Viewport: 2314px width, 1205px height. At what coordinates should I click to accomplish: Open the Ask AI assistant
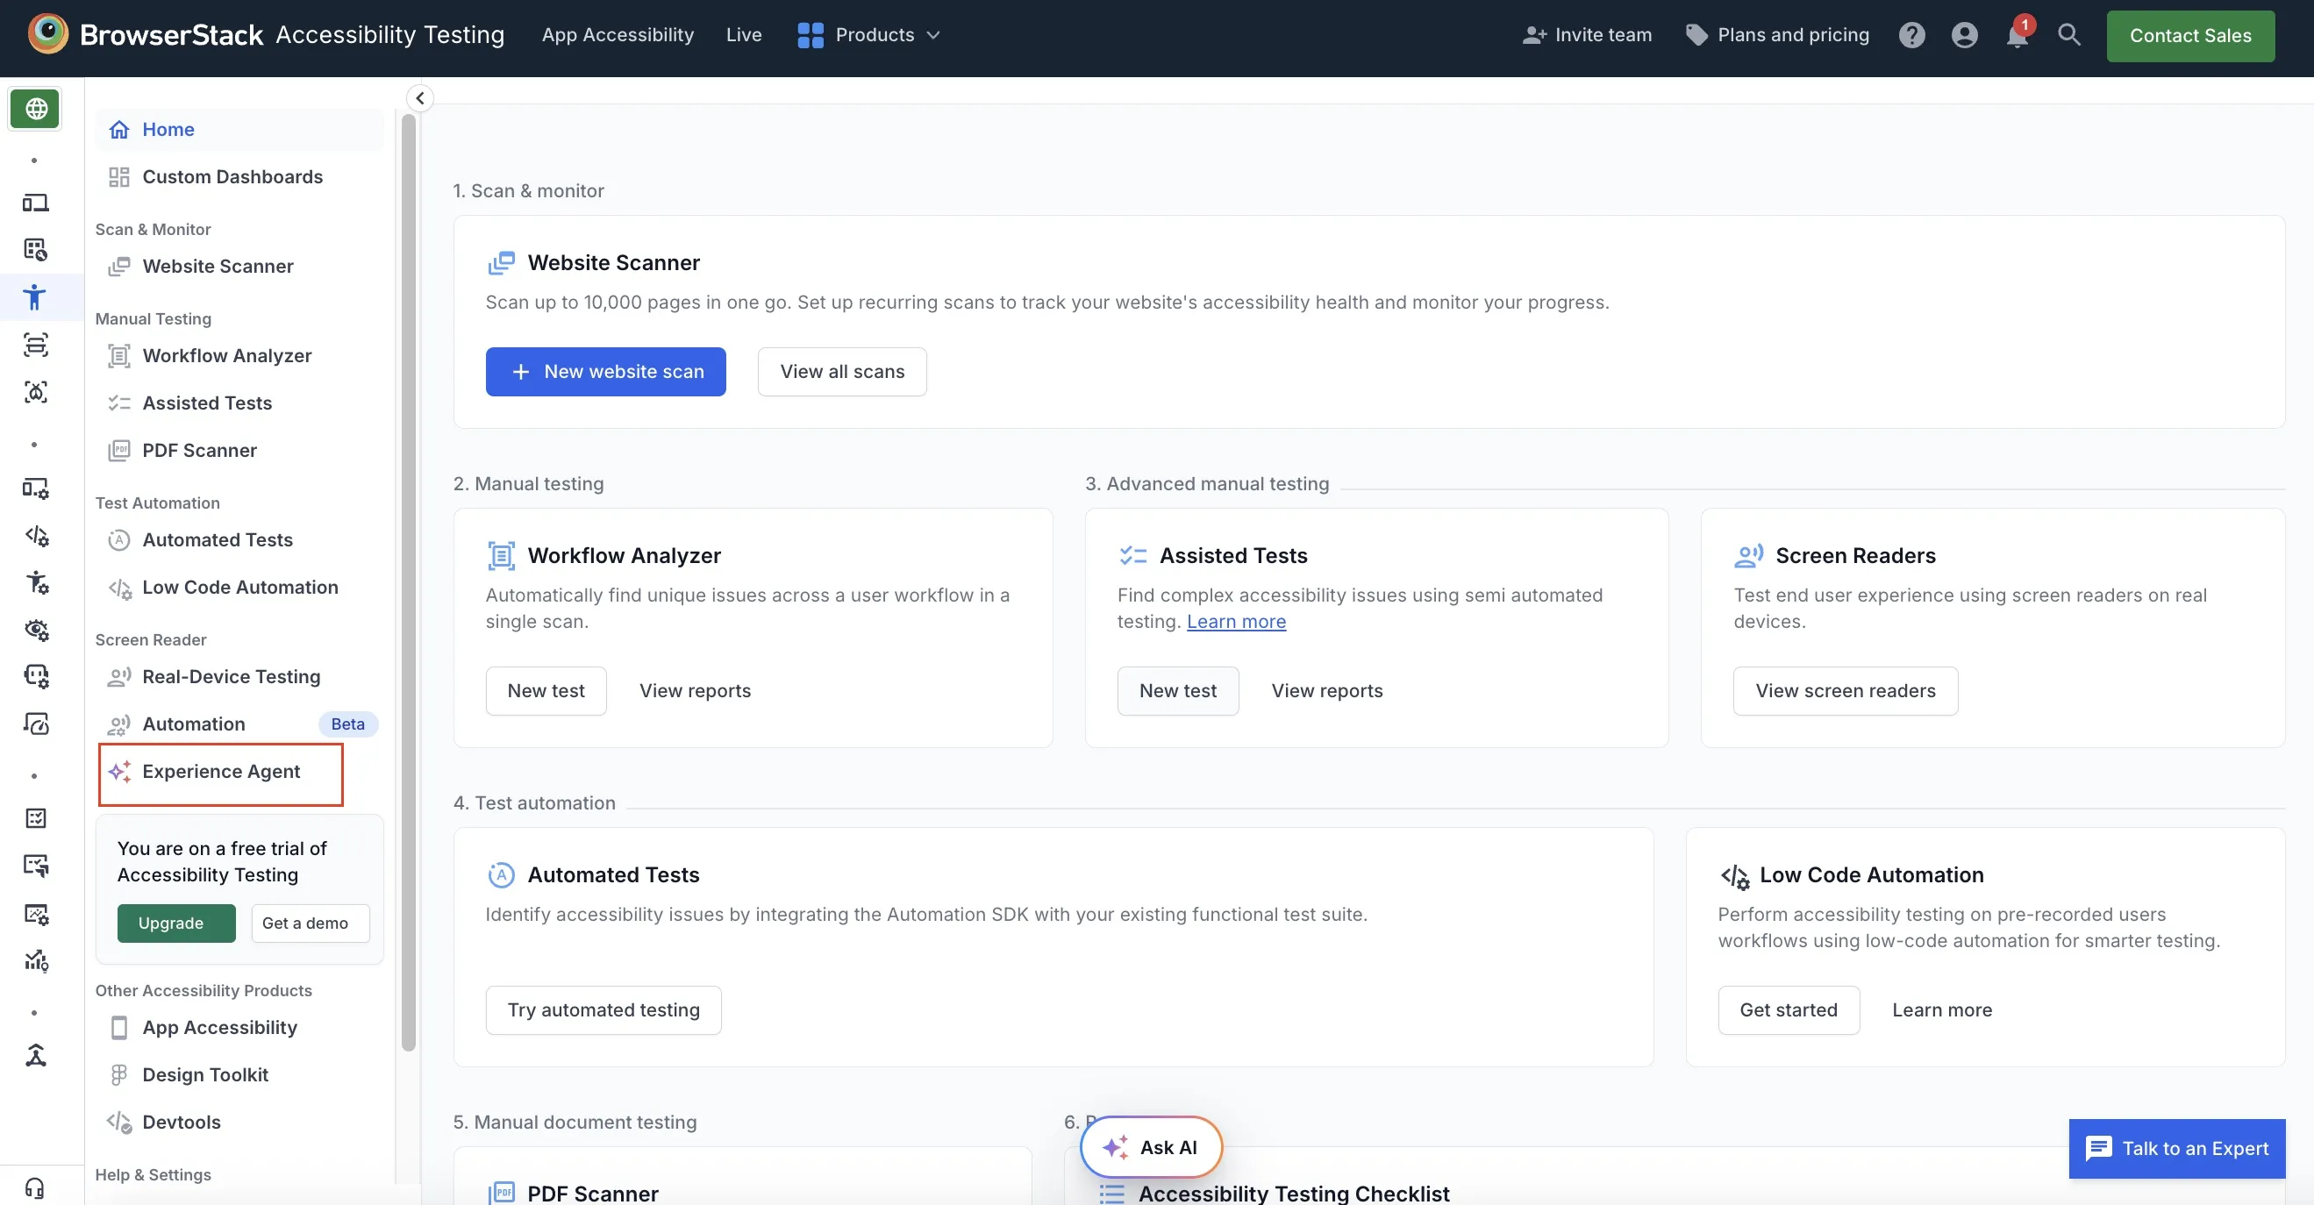click(1151, 1146)
